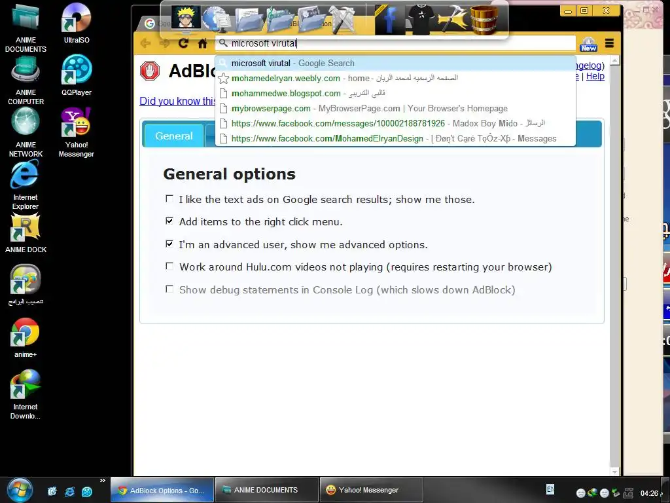The height and width of the screenshot is (503, 670).
Task: Launch ANIME DOCK desktop shortcut
Action: [26, 233]
